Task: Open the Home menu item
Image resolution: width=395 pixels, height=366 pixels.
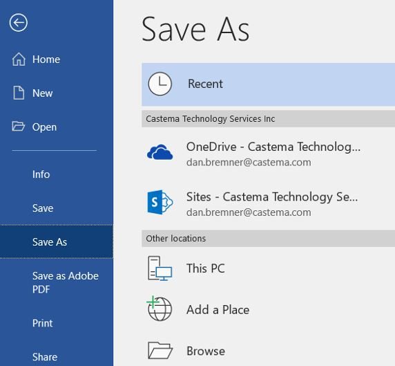Action: point(46,60)
